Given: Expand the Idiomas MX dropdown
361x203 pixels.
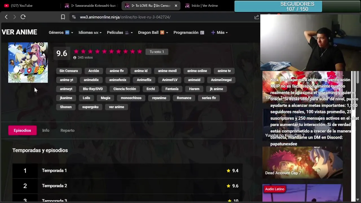Looking at the screenshot, I should pyautogui.click(x=90, y=32).
